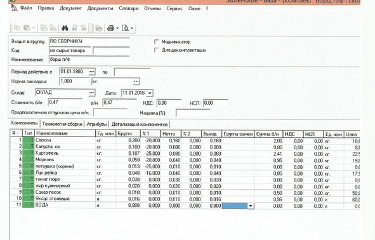Click the binoculars Find icon
The width and height of the screenshot is (375, 240).
(65, 28)
